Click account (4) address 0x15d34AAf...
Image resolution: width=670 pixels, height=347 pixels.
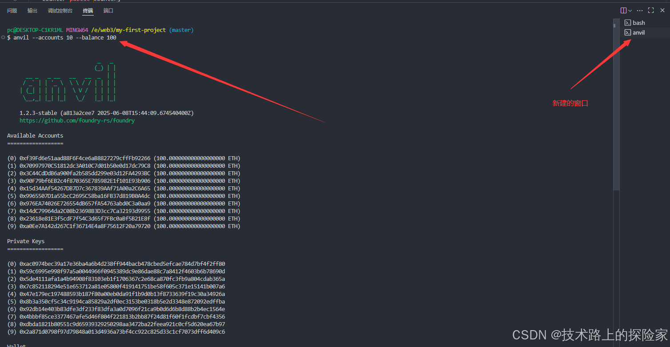85,189
